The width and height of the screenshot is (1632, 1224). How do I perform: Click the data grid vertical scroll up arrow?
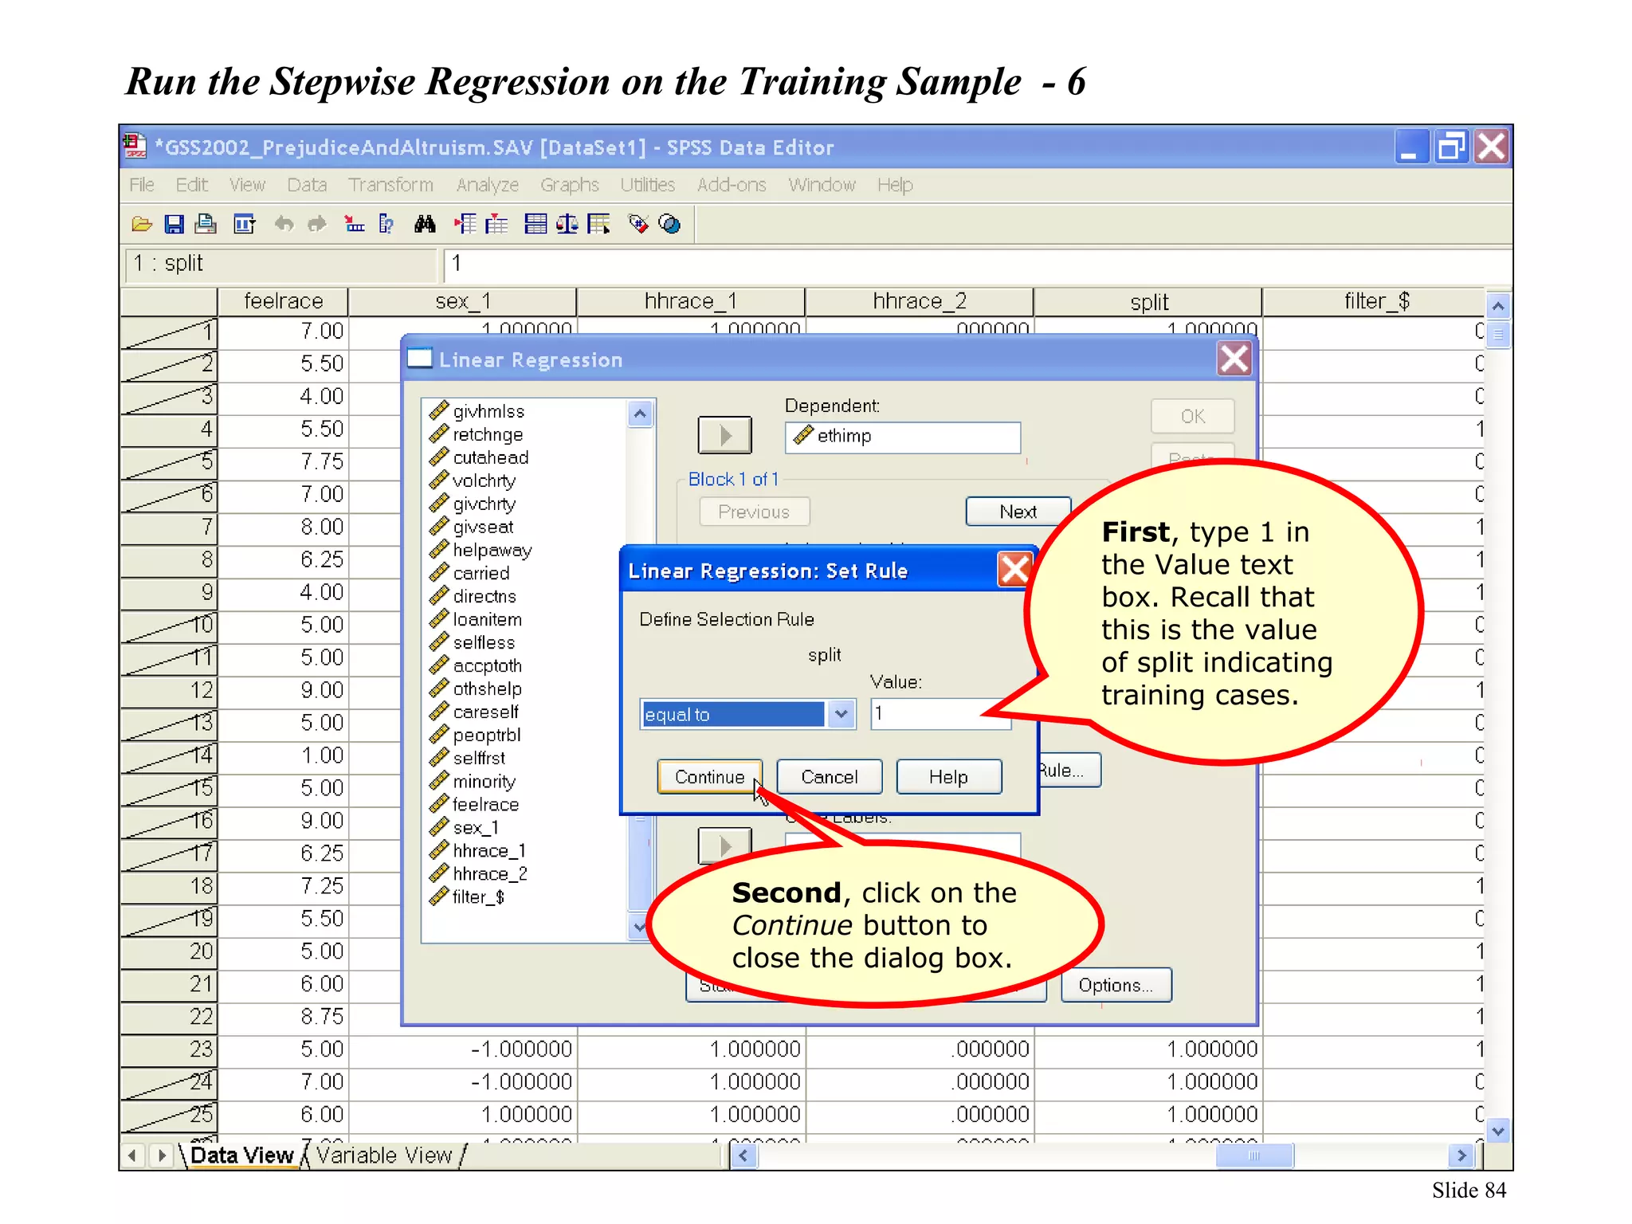coord(1498,306)
